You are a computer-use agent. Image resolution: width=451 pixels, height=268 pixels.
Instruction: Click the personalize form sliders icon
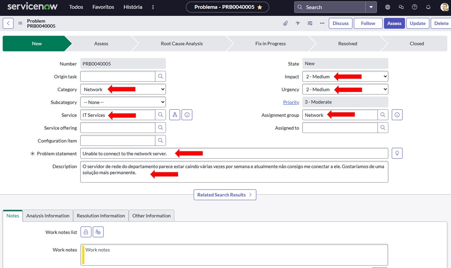(x=310, y=23)
